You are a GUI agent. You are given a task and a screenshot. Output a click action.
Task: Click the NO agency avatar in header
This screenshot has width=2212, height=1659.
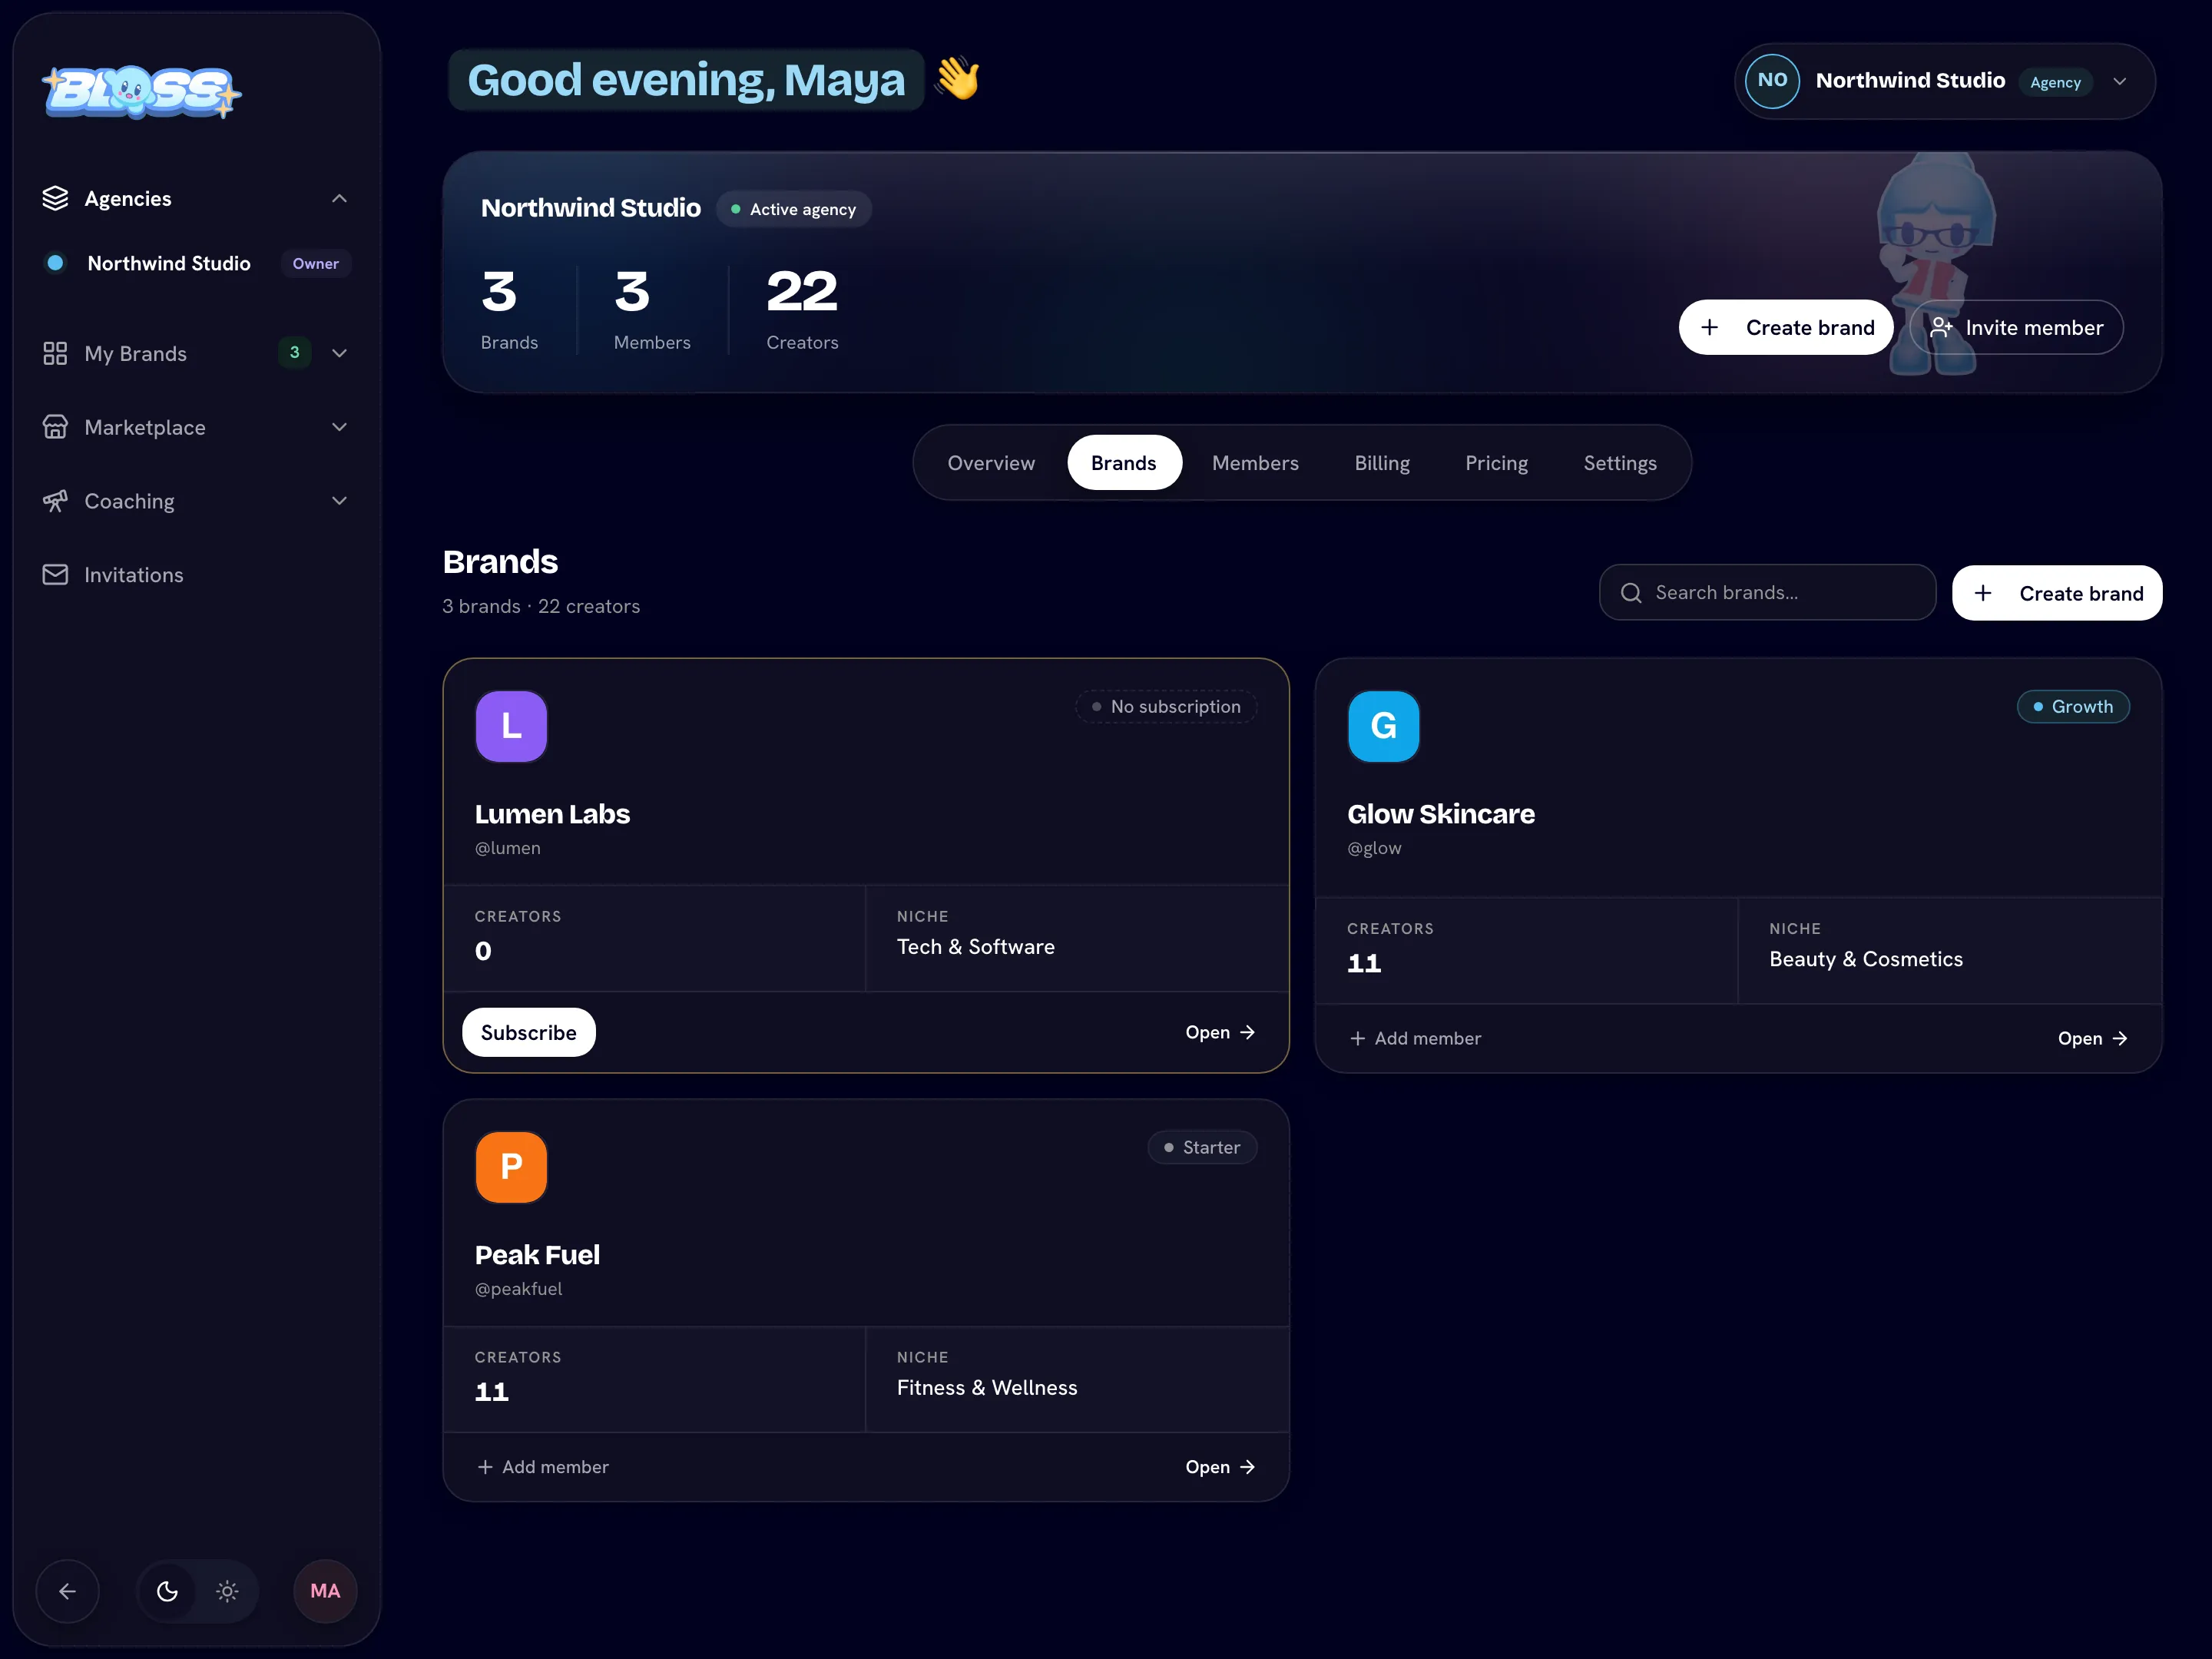coord(1772,80)
